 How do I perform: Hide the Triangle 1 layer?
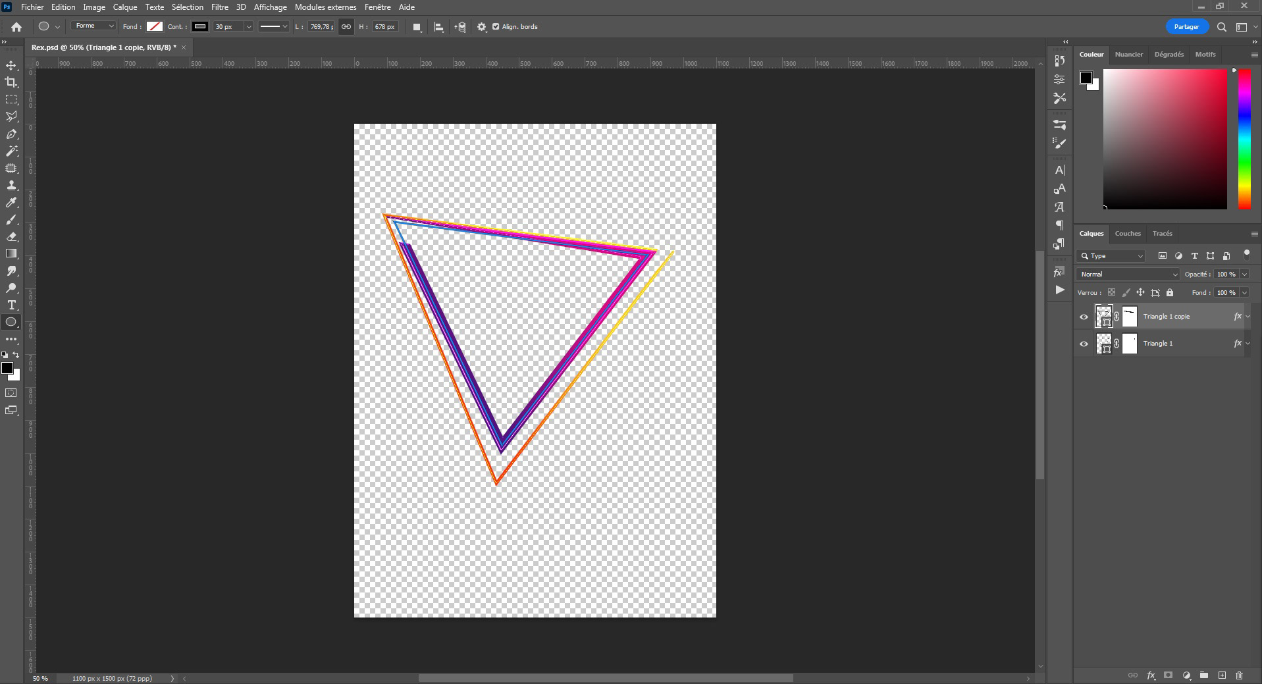click(x=1084, y=344)
